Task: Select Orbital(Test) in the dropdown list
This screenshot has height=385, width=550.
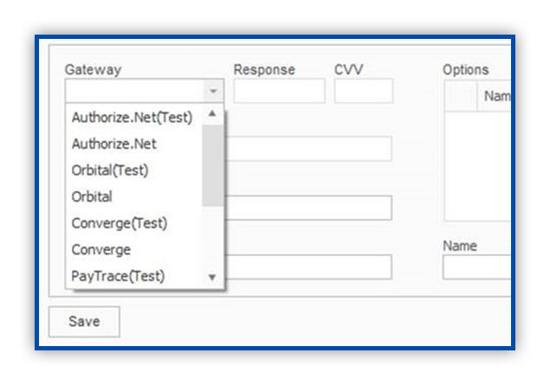Action: pyautogui.click(x=110, y=170)
